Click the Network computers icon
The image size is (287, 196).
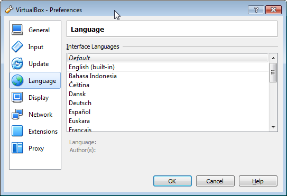(x=17, y=114)
